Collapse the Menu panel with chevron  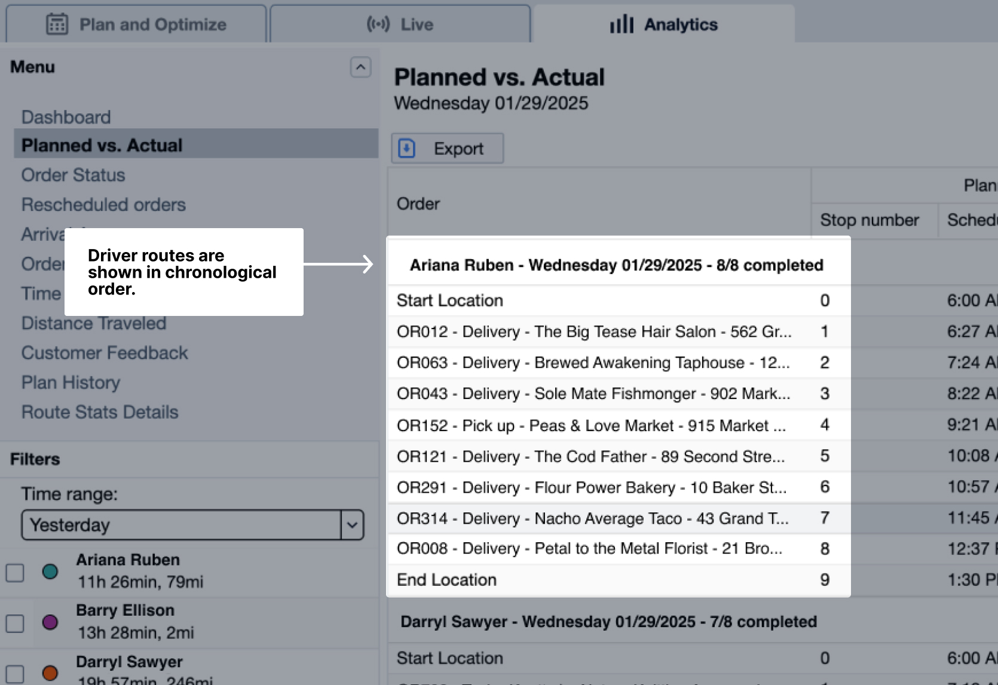point(360,67)
